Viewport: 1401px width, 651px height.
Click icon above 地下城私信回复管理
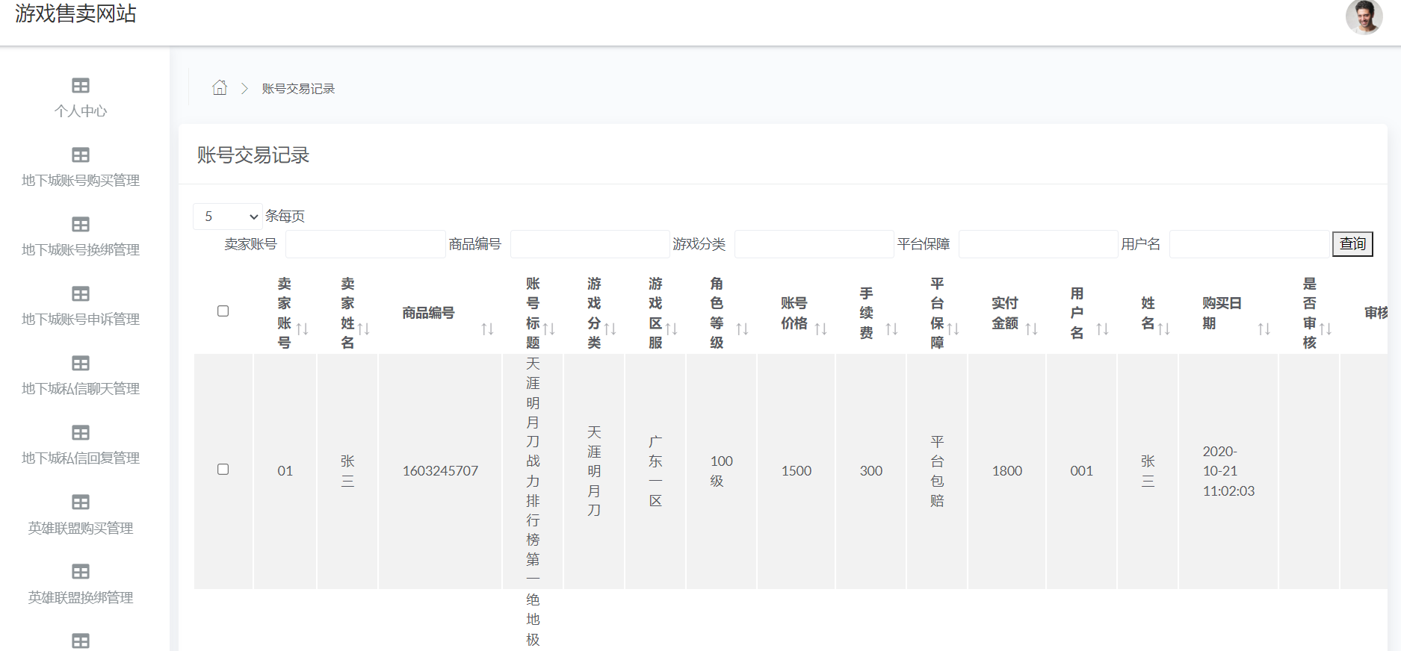81,433
